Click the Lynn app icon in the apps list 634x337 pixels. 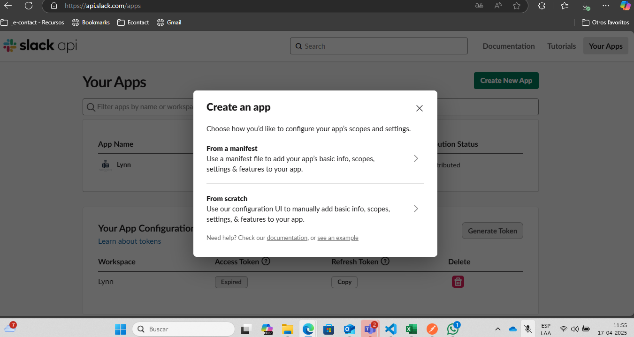click(106, 165)
